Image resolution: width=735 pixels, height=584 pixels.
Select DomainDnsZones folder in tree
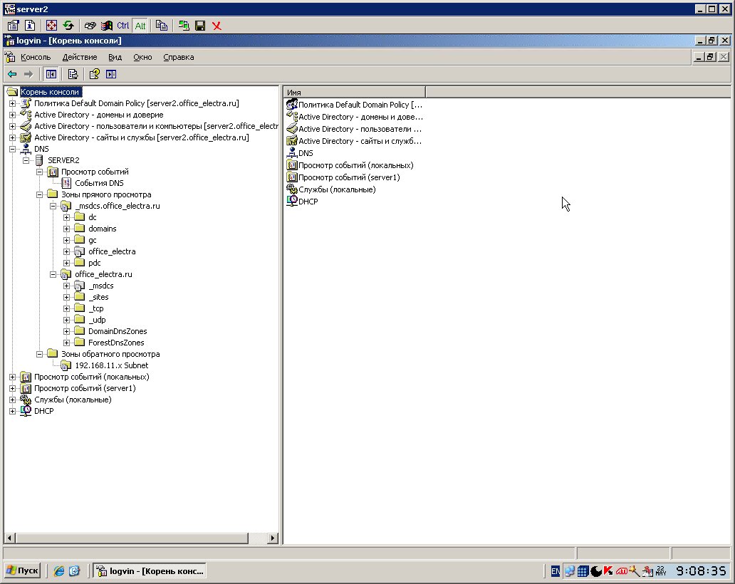pos(118,331)
